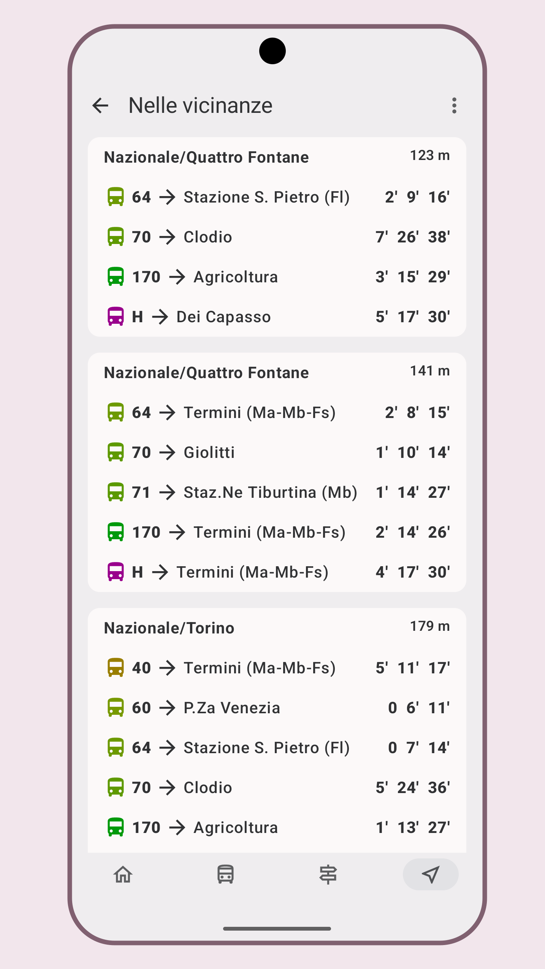Tap bus icon for line 71 Tiburtina
545x969 pixels.
click(x=116, y=492)
